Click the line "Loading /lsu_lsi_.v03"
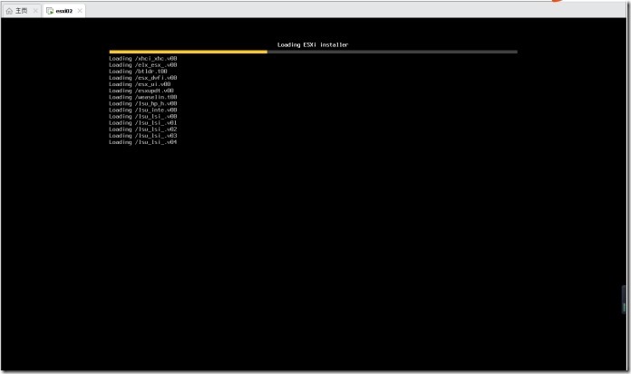This screenshot has width=631, height=374. point(143,136)
